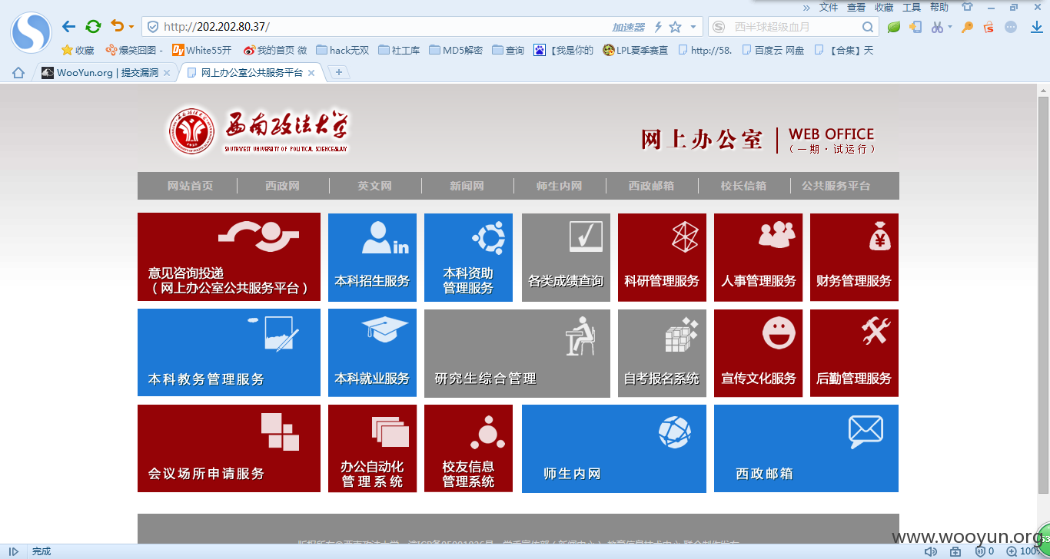Viewport: 1050px width, 559px height.
Task: Open the scissors screenshot tool
Action: pos(937,27)
